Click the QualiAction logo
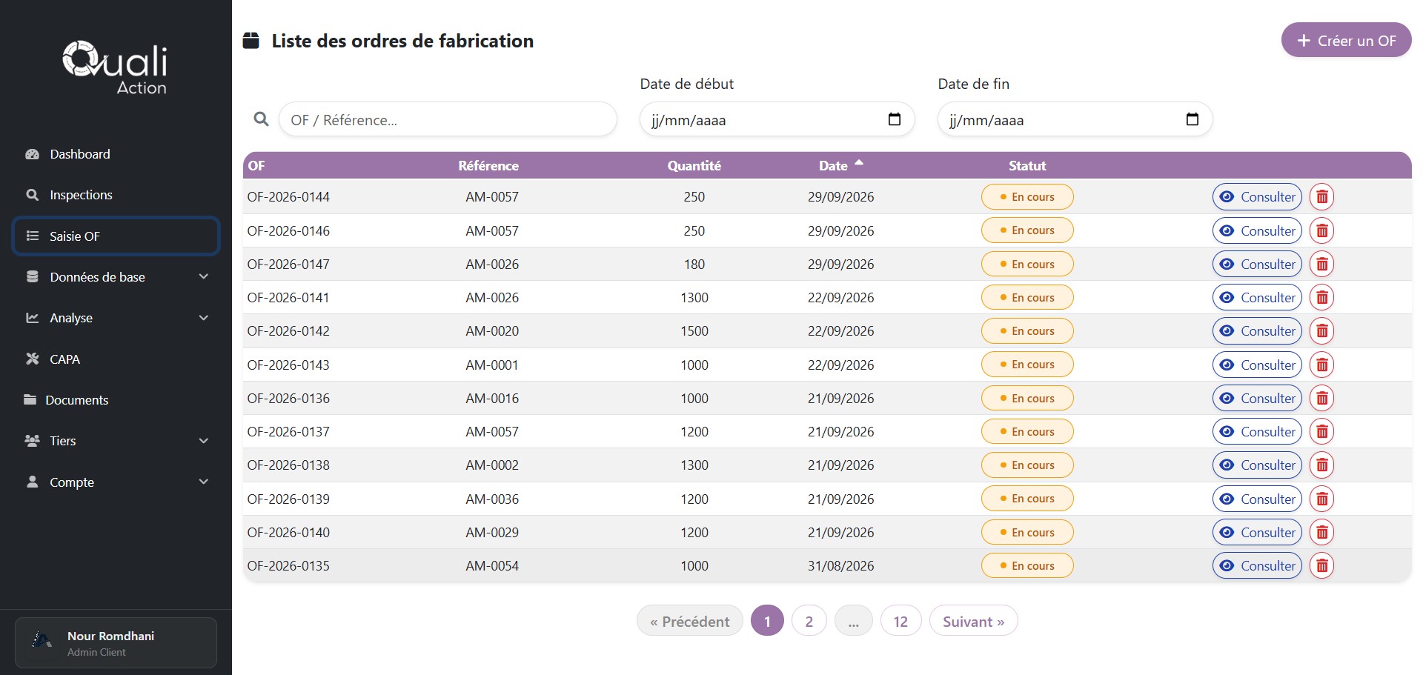1423x675 pixels. pos(115,67)
